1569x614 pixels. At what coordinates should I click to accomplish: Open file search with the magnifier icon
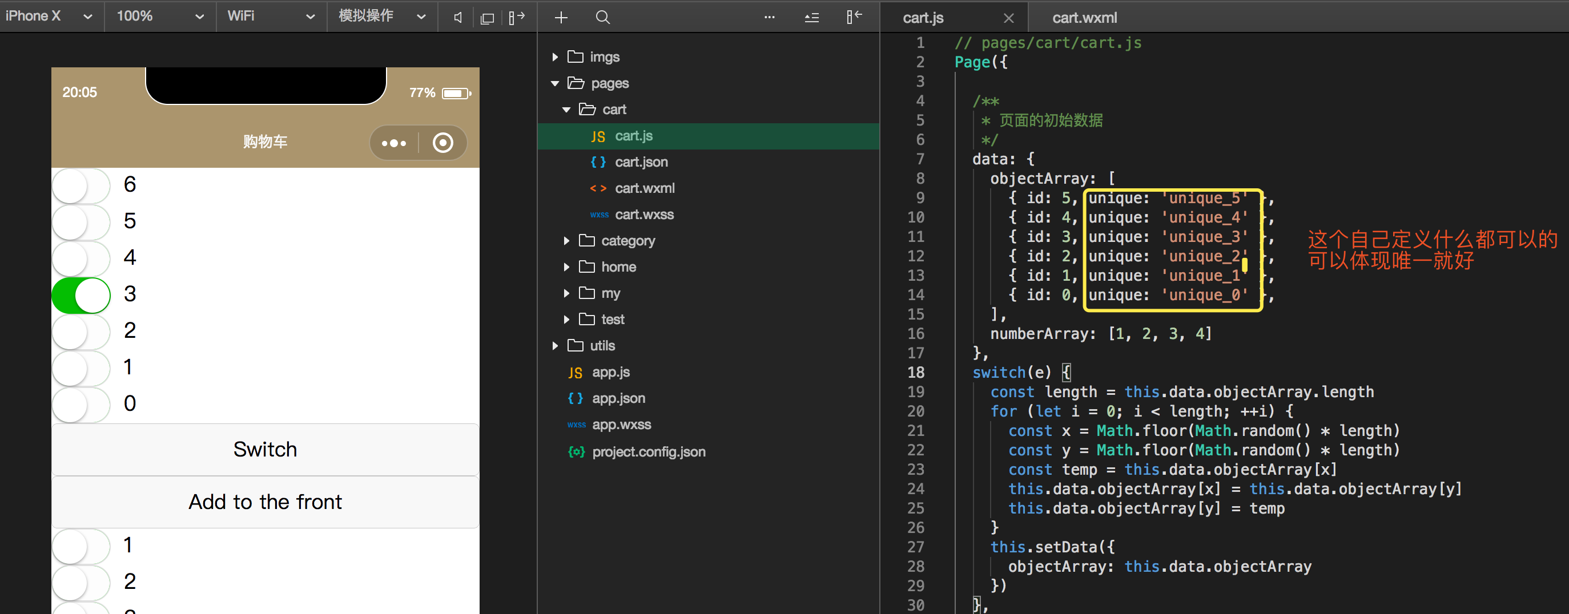pyautogui.click(x=602, y=17)
